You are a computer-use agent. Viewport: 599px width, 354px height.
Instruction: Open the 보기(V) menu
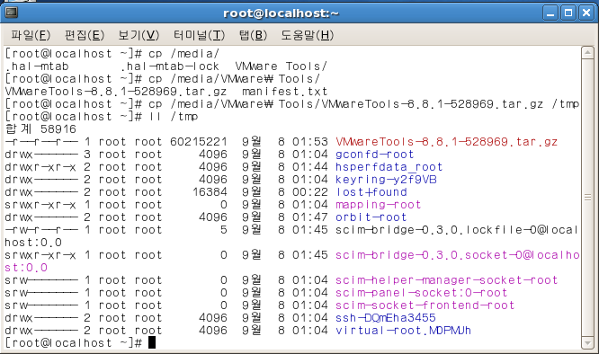[x=139, y=35]
